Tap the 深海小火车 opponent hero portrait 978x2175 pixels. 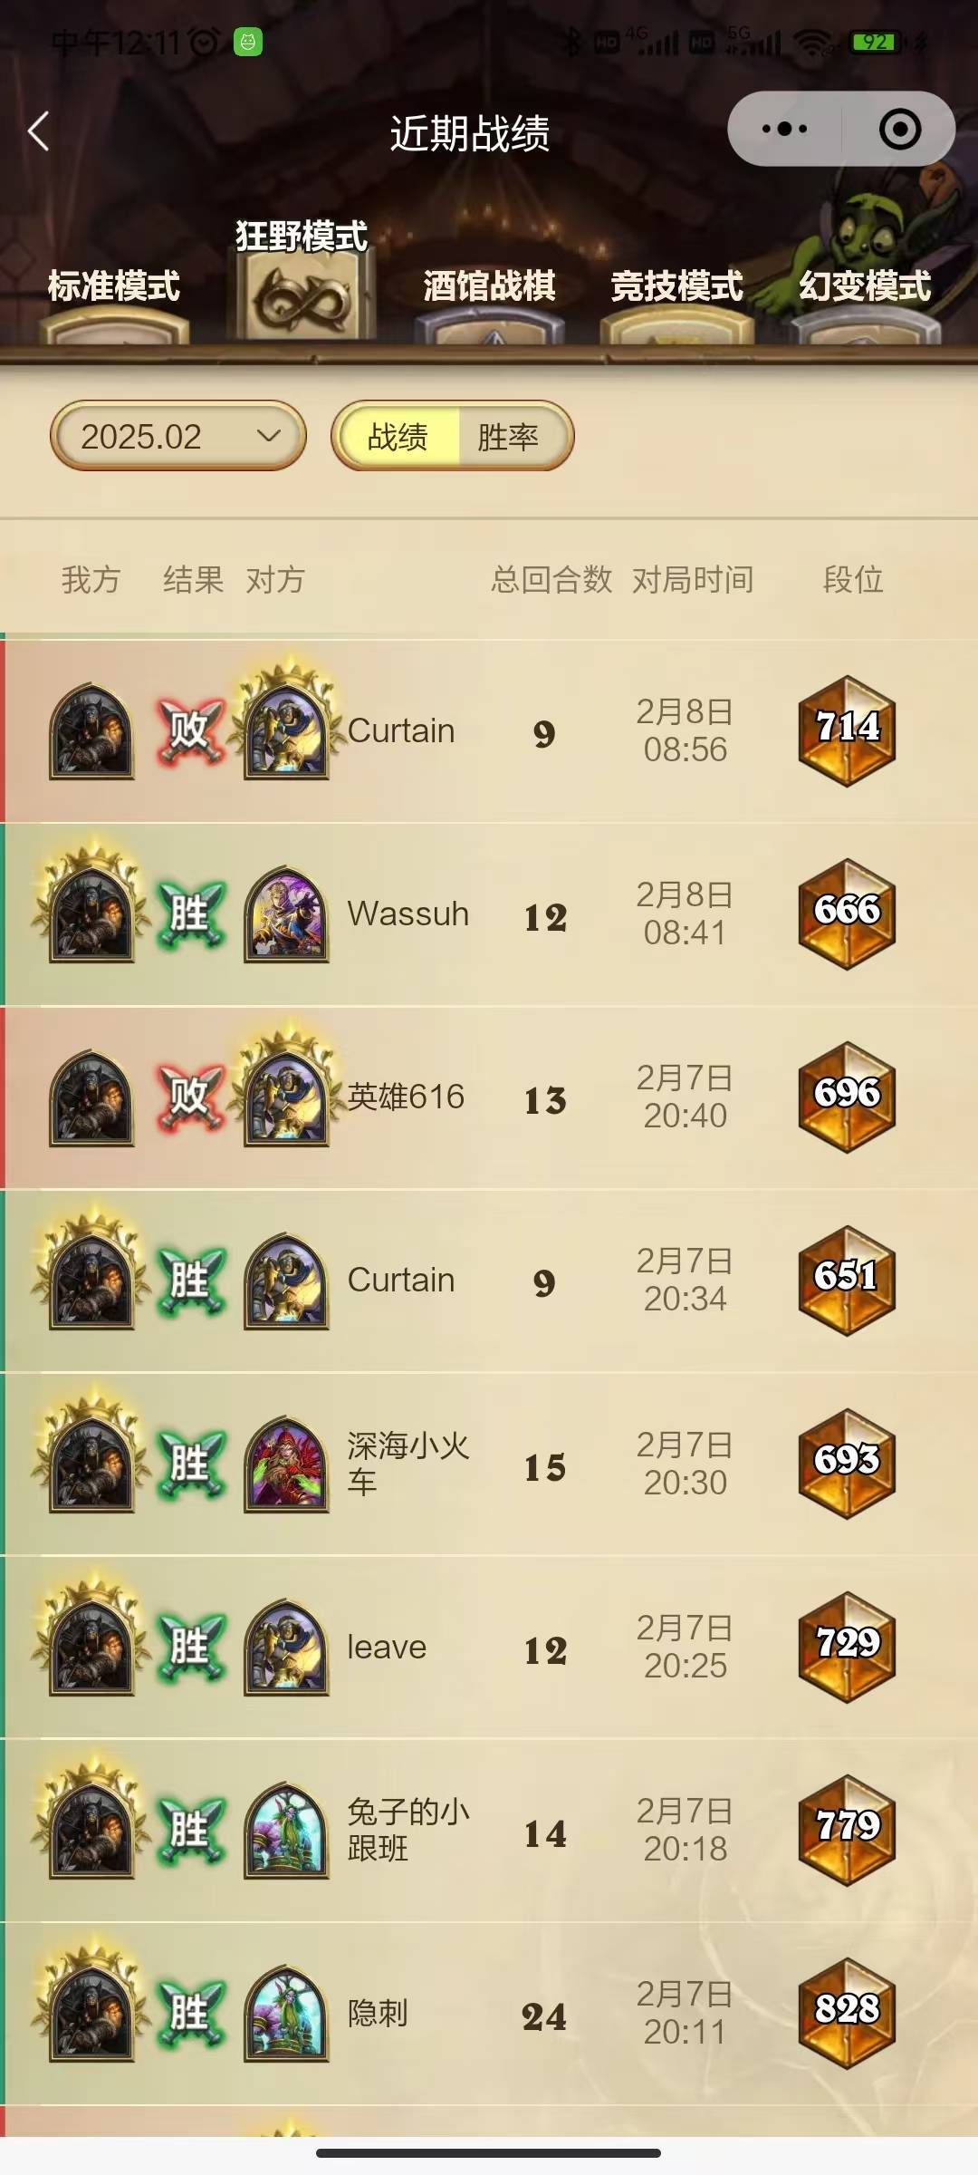[286, 1464]
